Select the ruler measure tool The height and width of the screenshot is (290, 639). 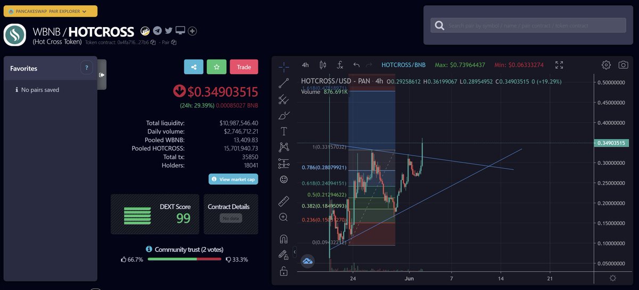[x=284, y=201]
